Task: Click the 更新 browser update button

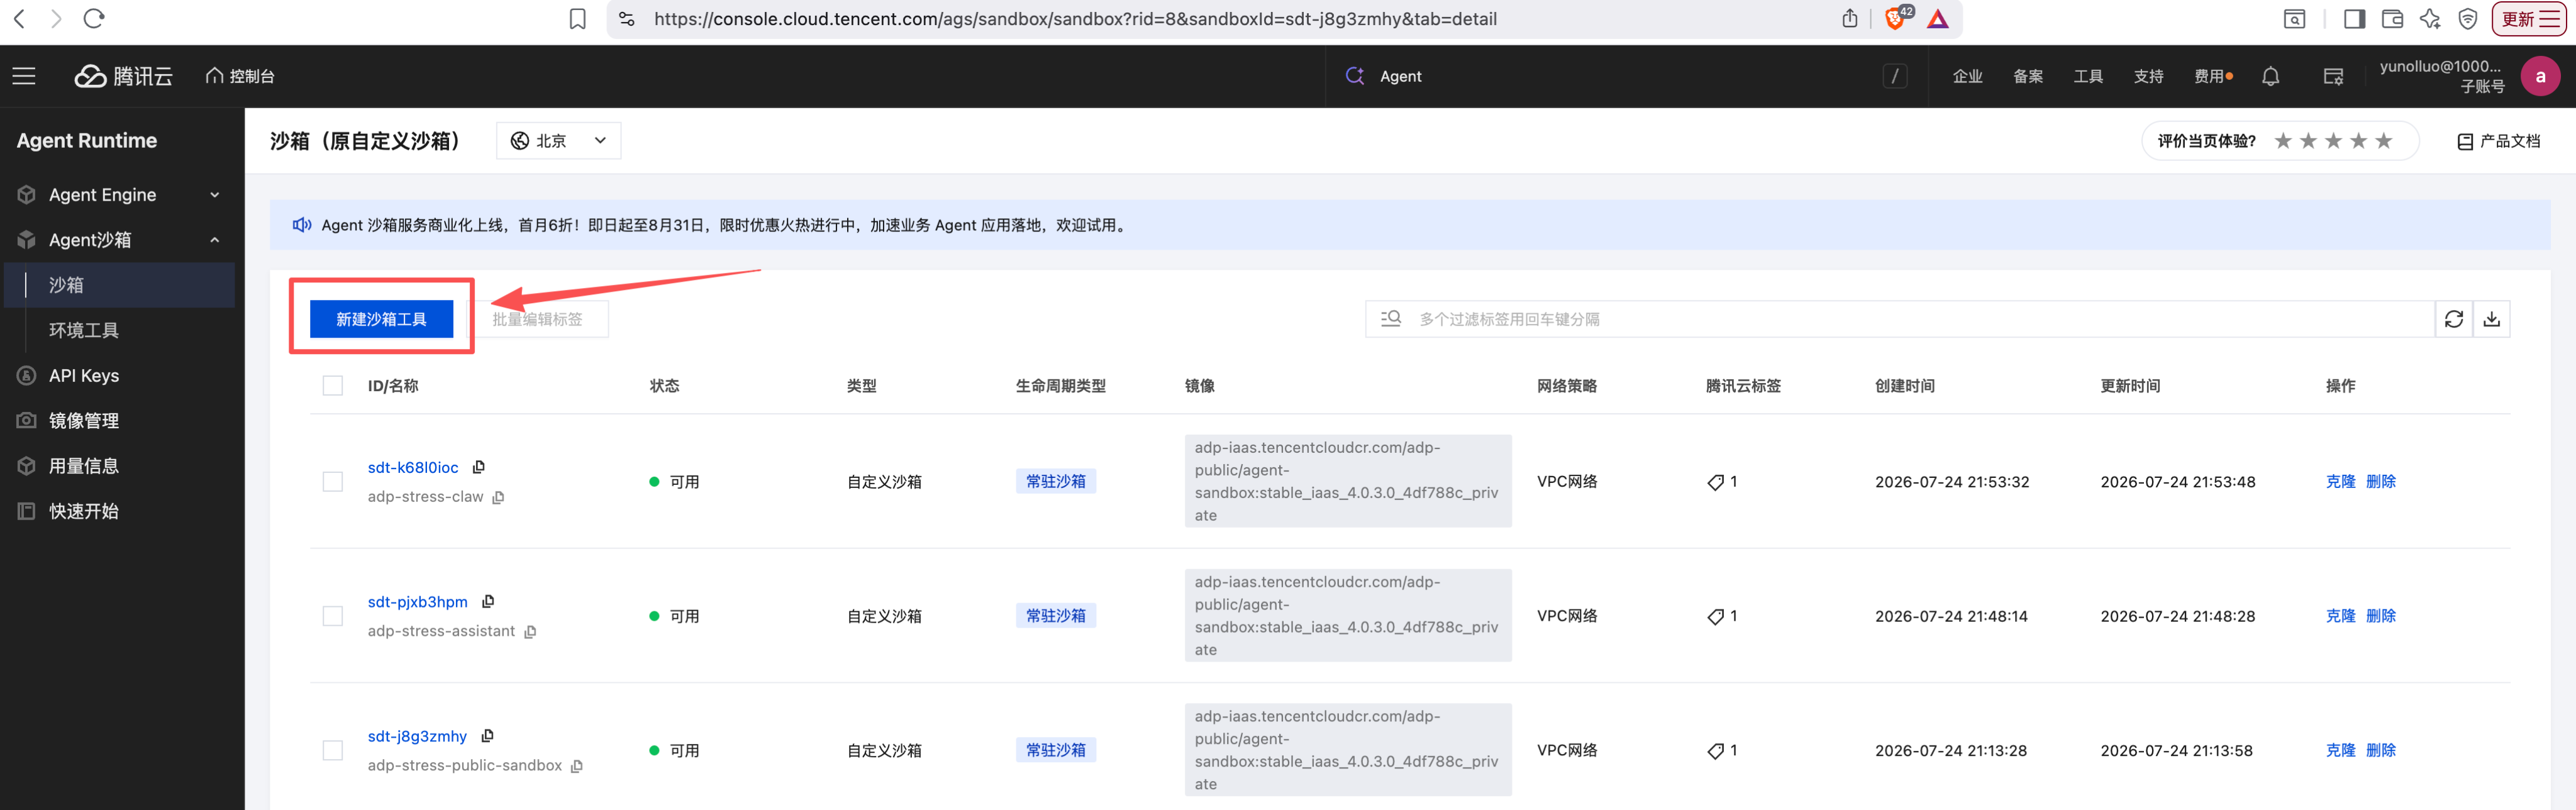Action: (2529, 19)
